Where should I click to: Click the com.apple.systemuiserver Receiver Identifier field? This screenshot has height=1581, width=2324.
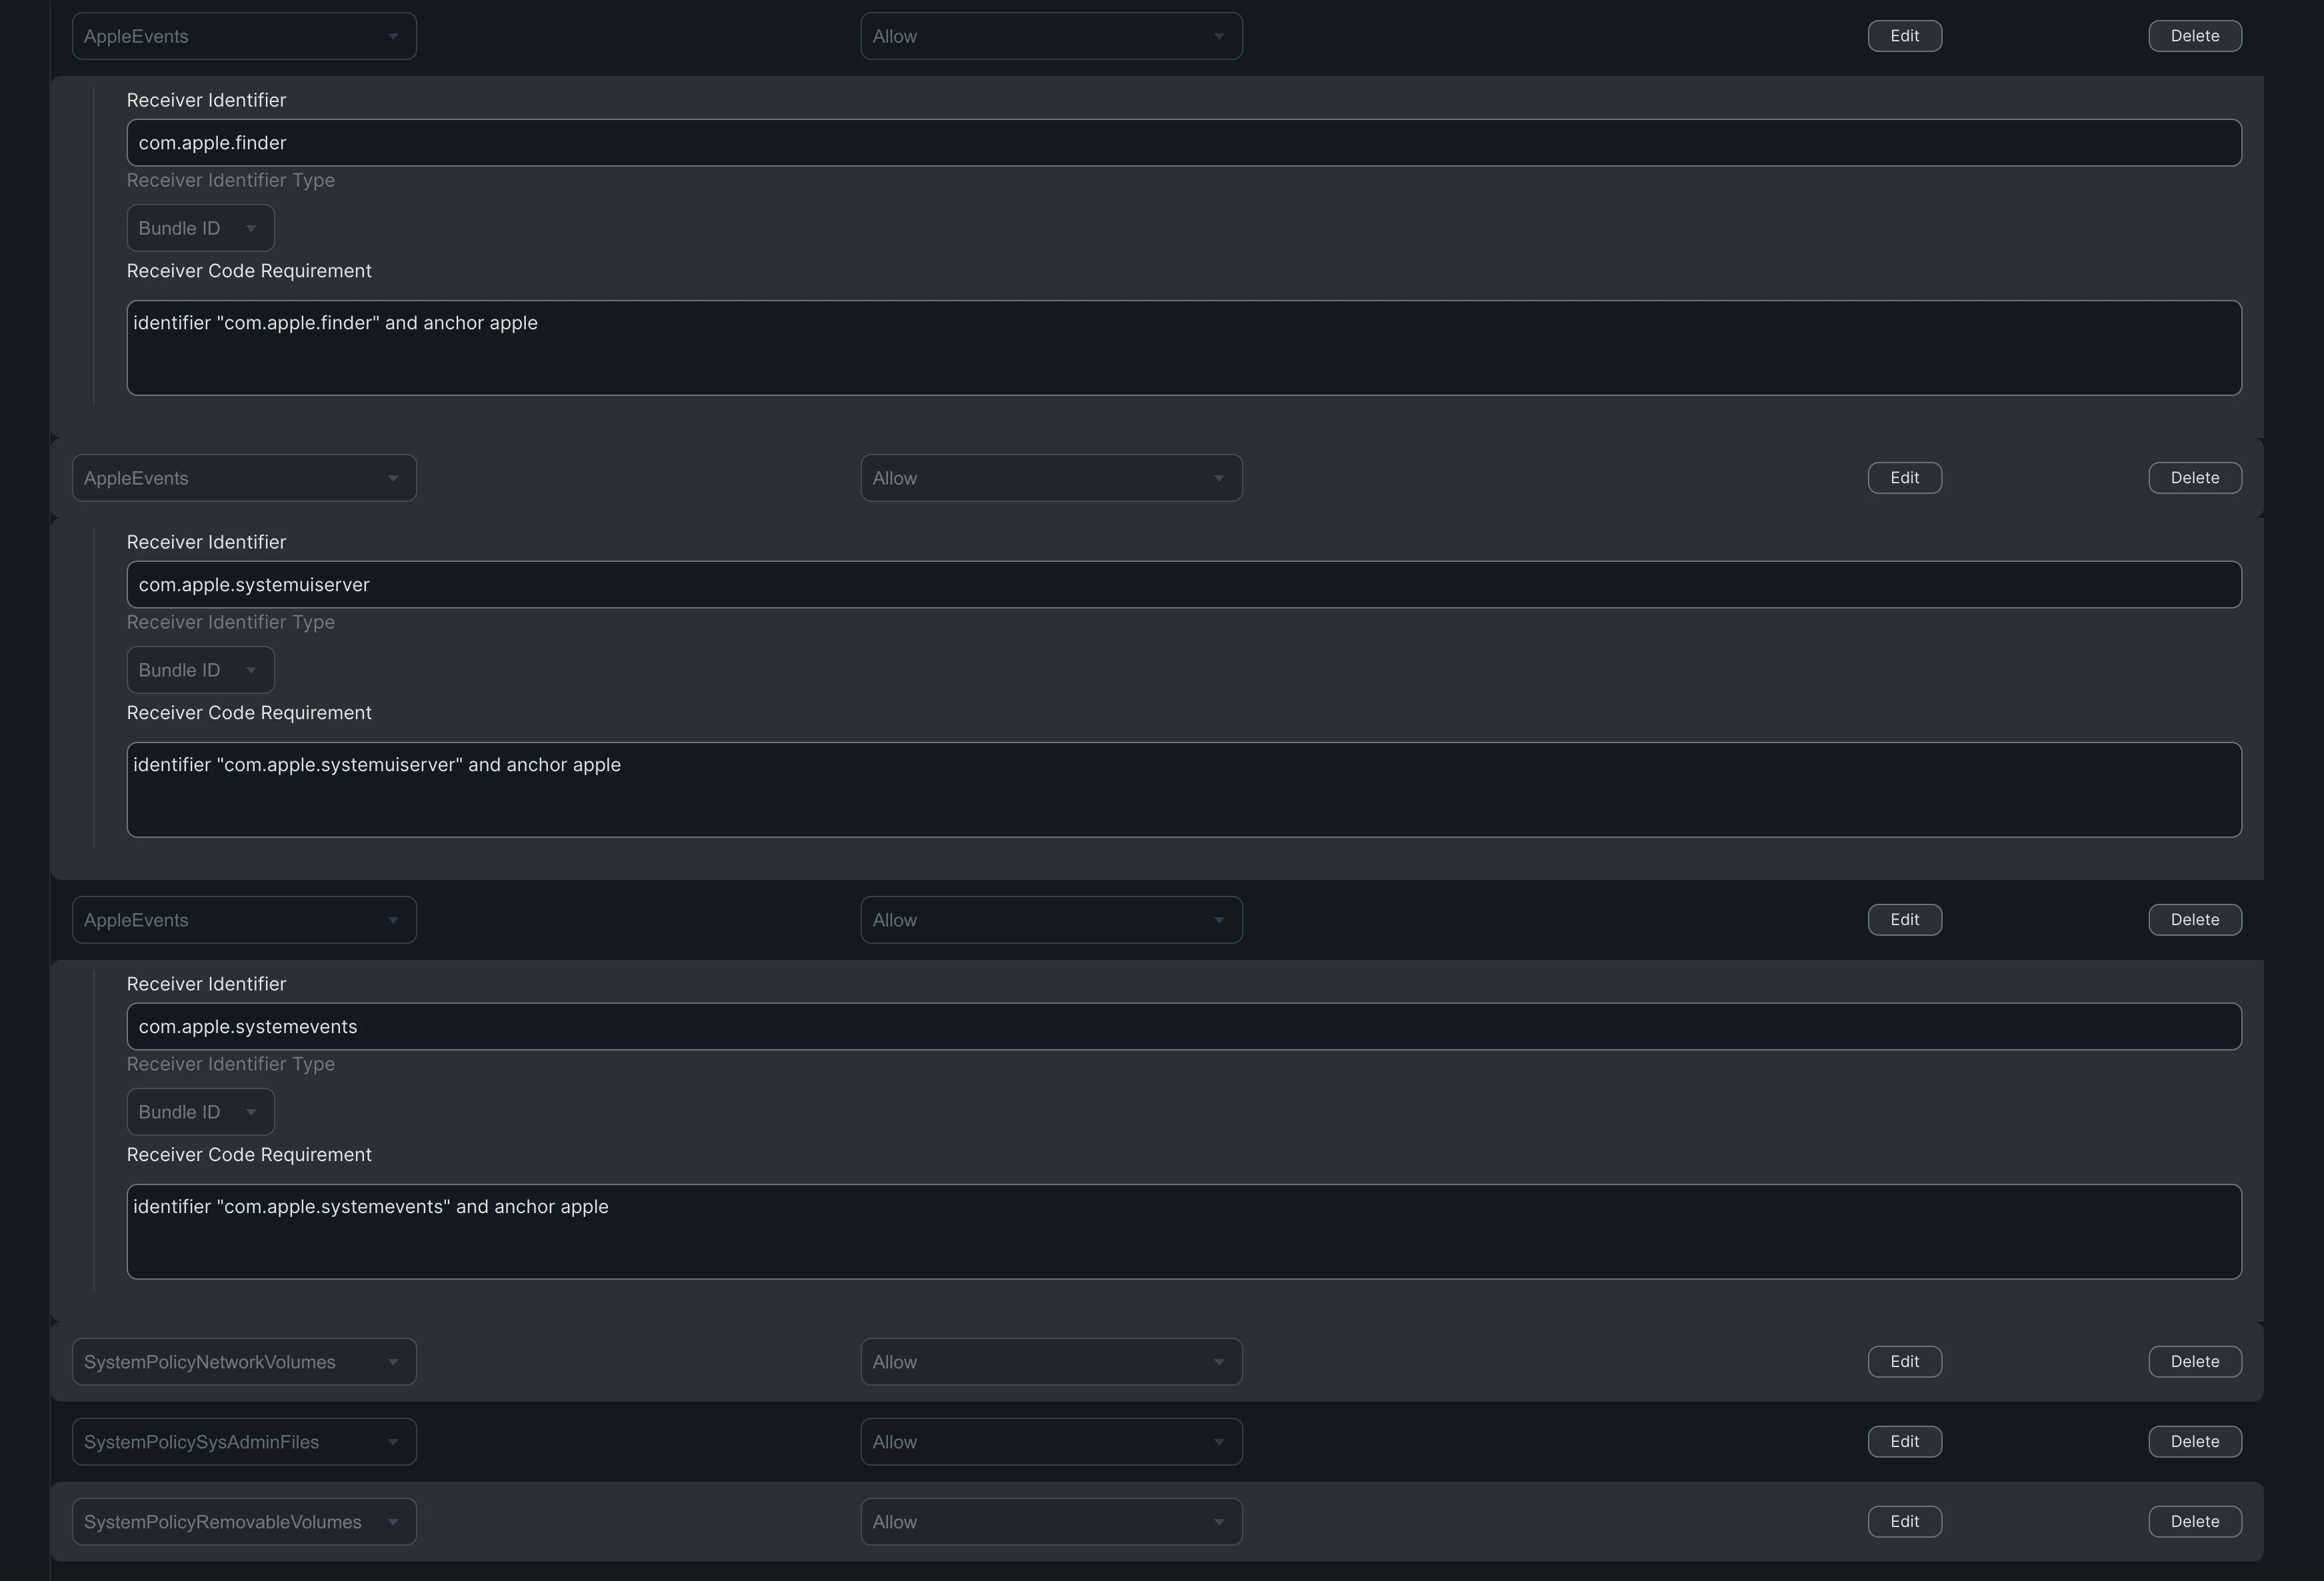(1184, 585)
